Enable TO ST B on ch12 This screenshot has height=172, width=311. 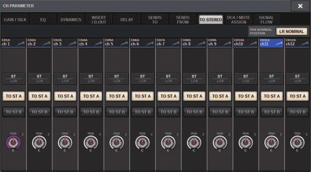point(297,112)
